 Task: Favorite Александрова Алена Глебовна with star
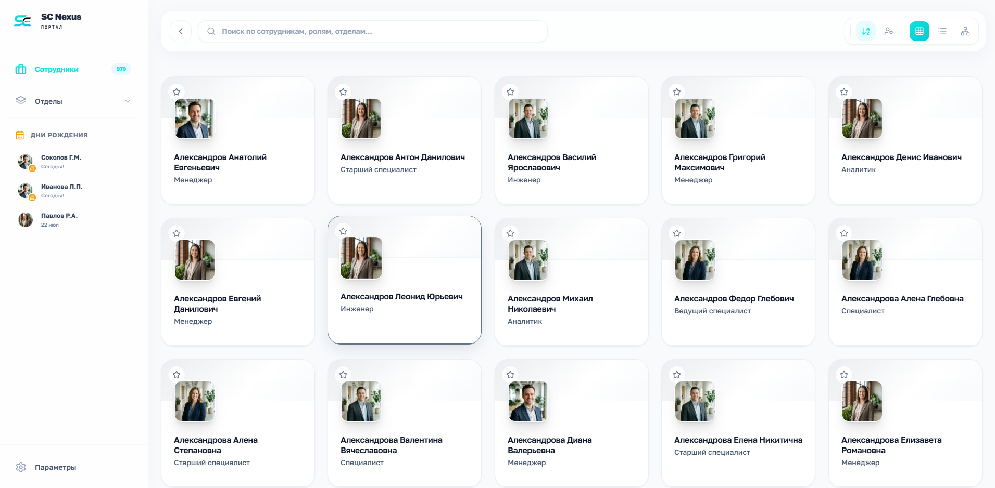point(844,233)
